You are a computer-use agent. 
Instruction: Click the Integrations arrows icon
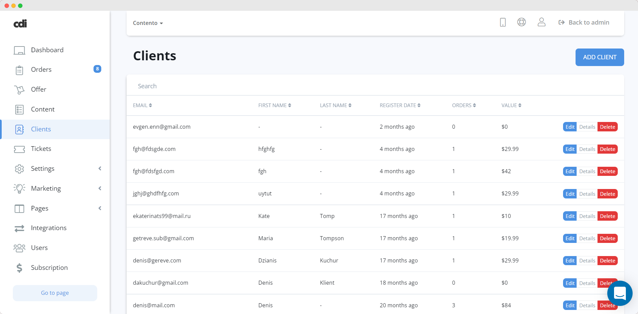(19, 228)
